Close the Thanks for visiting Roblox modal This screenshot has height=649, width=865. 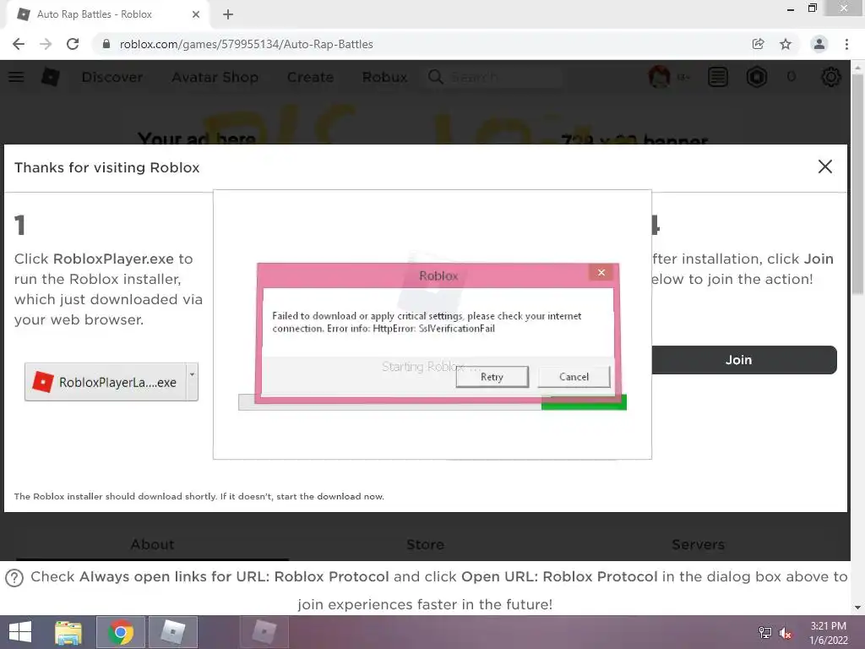pyautogui.click(x=824, y=166)
